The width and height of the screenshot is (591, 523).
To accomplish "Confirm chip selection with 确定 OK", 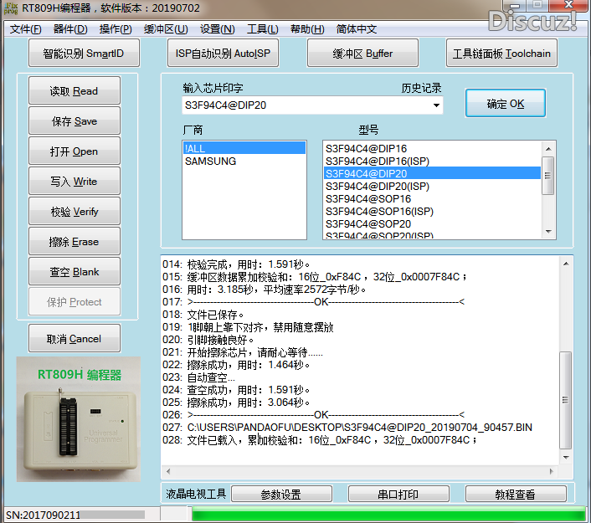I will [506, 103].
